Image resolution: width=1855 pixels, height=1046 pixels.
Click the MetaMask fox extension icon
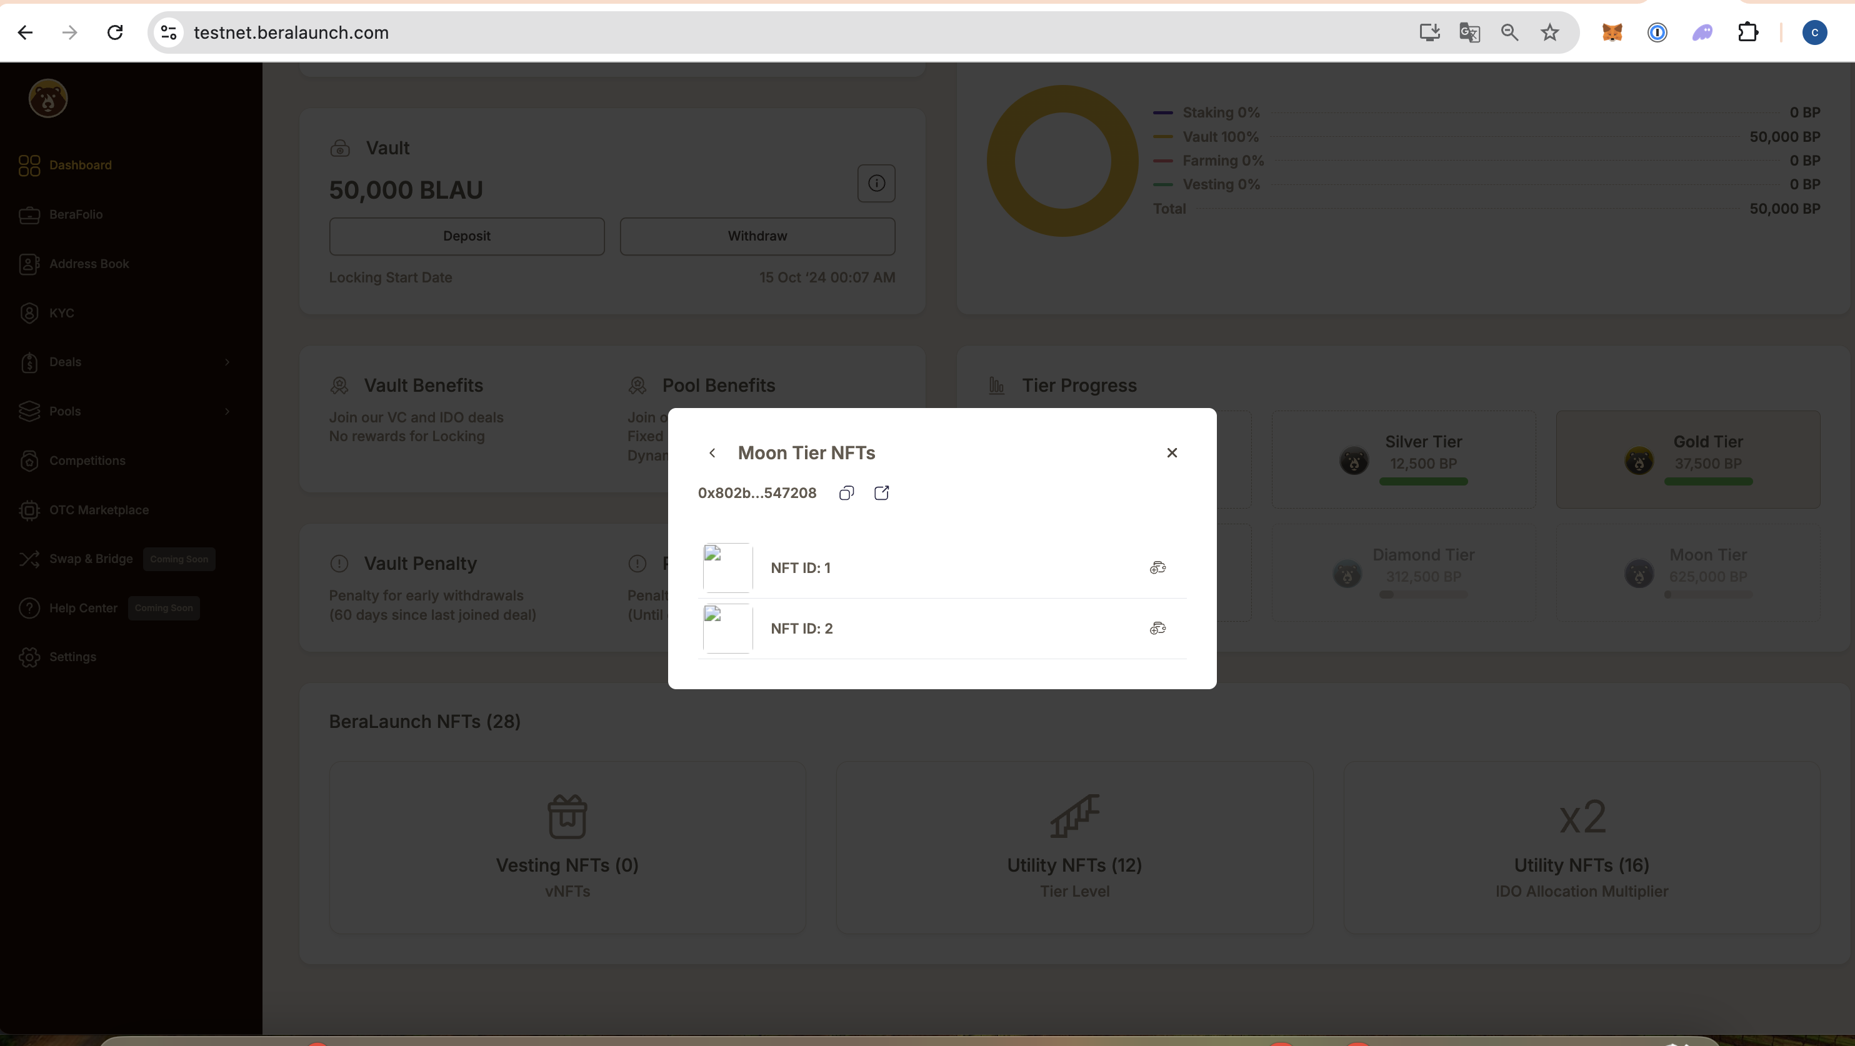click(1612, 32)
